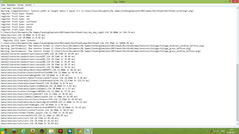This screenshot has width=239, height=134.
Task: Click the DEU keyboard language indicator
Action: tap(223, 131)
